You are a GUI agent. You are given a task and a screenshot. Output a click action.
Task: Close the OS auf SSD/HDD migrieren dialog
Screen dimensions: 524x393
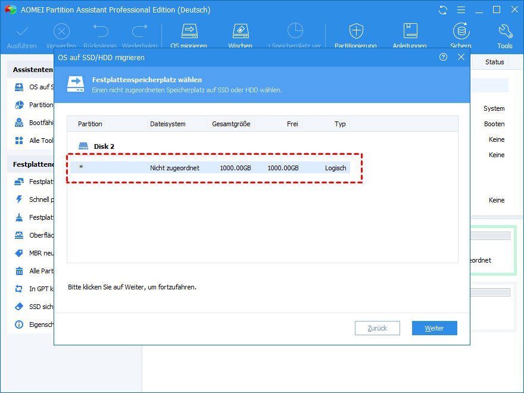point(461,57)
